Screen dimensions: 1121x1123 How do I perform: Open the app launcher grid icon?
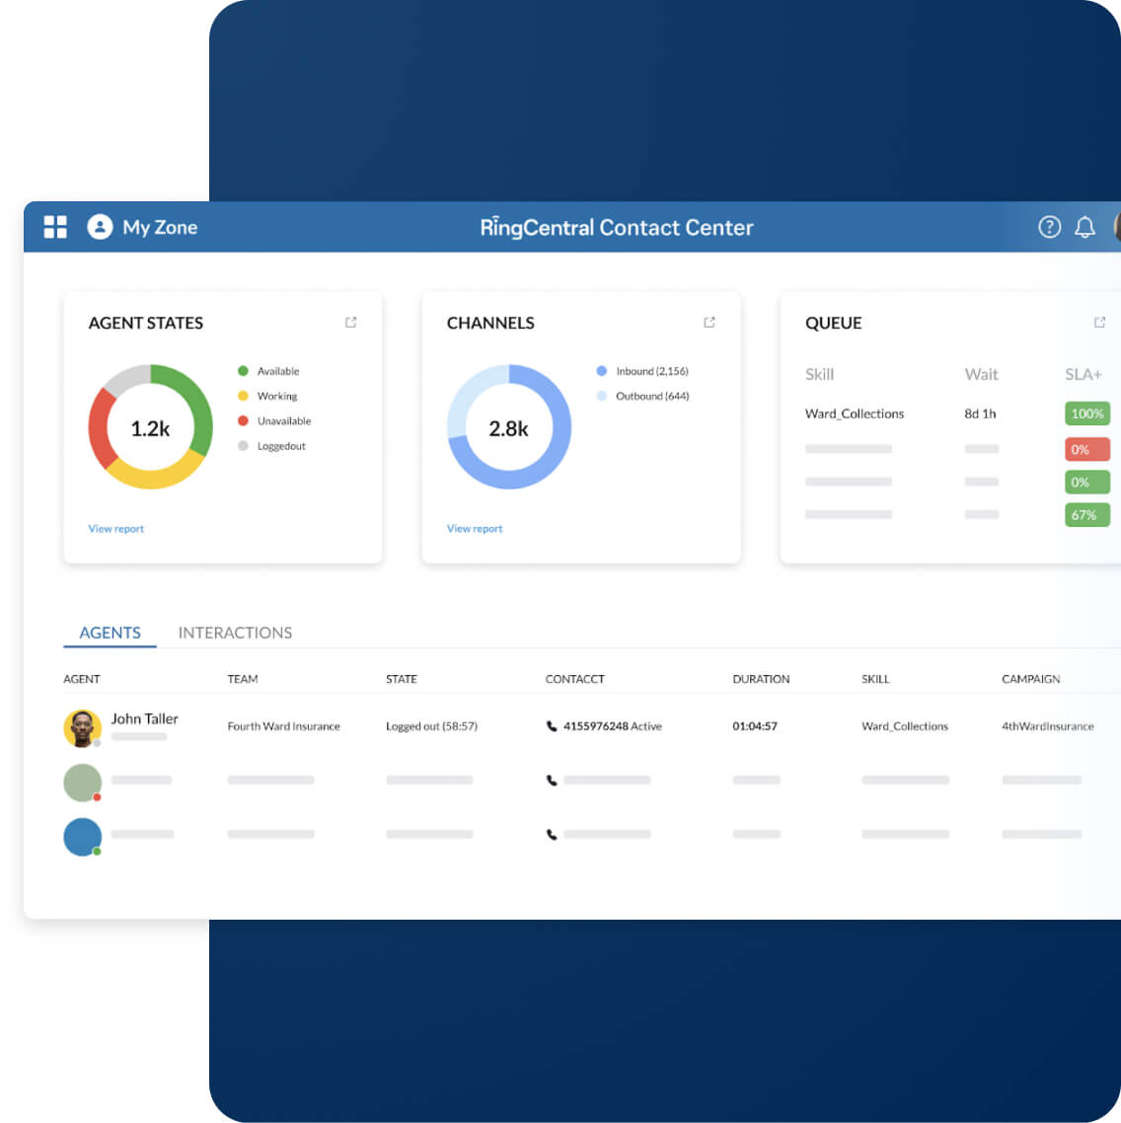click(55, 227)
